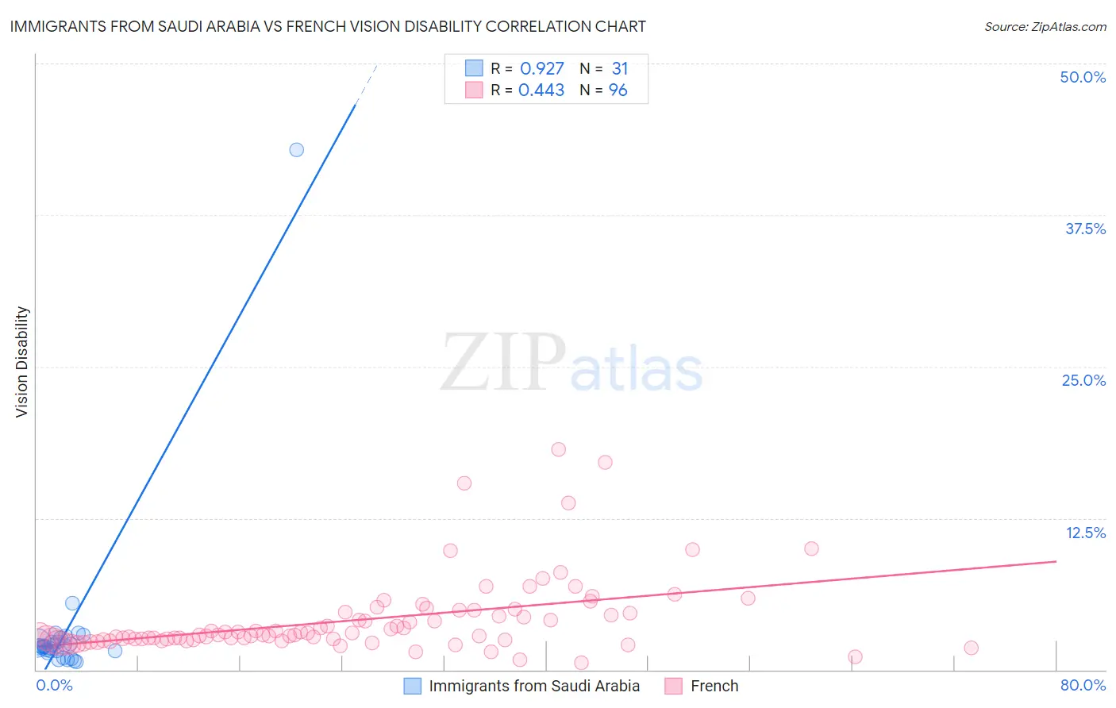Click the blue outlier point near 43%
The image size is (1116, 708).
coord(296,149)
